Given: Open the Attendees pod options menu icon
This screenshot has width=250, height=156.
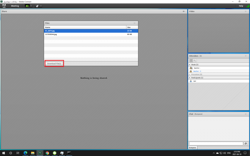Looking at the screenshot, I should click(246, 56).
